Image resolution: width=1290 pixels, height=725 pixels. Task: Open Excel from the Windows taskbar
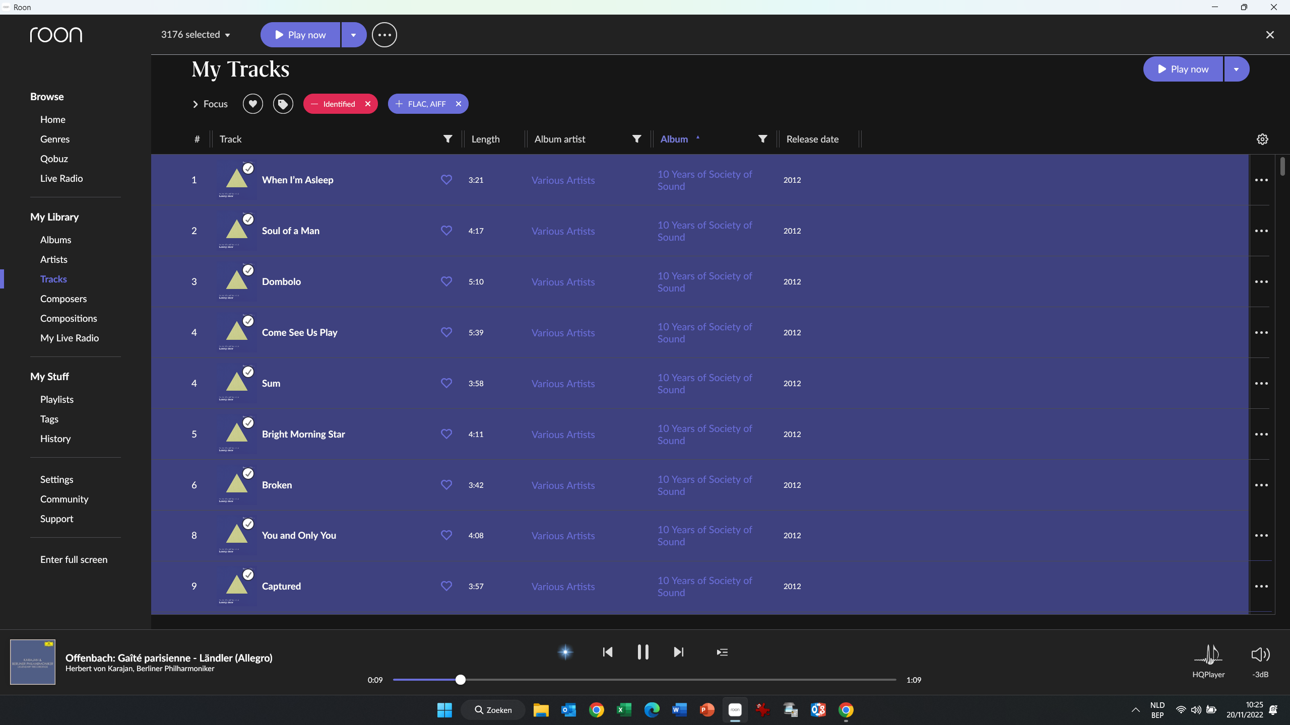pos(624,710)
